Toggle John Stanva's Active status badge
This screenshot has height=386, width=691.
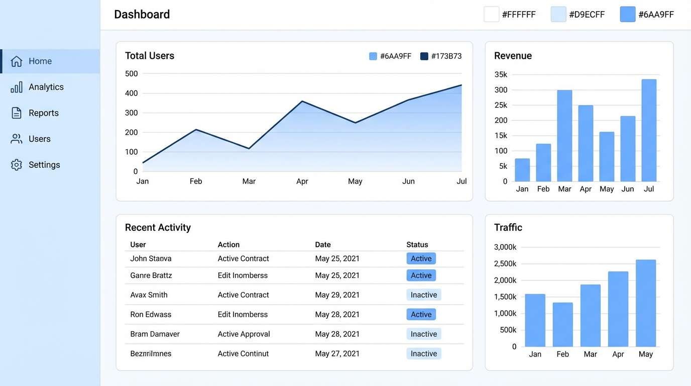[421, 258]
